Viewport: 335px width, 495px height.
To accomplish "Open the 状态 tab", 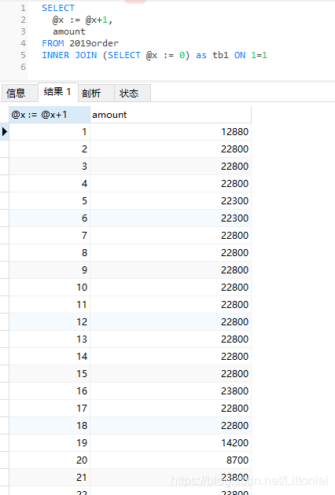I will [132, 93].
